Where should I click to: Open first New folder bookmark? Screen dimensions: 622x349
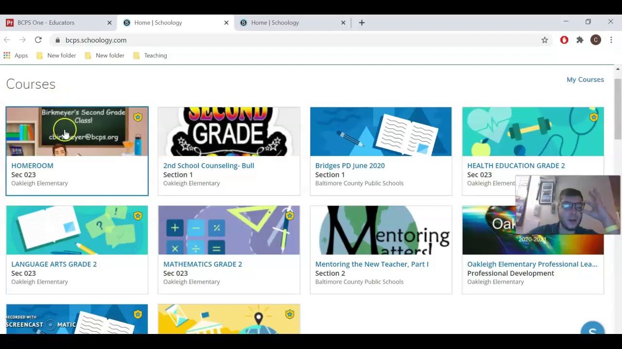(x=56, y=55)
